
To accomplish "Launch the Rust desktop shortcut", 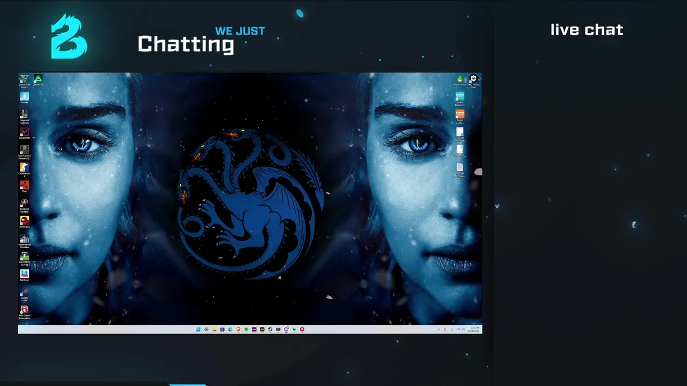I will [24, 187].
